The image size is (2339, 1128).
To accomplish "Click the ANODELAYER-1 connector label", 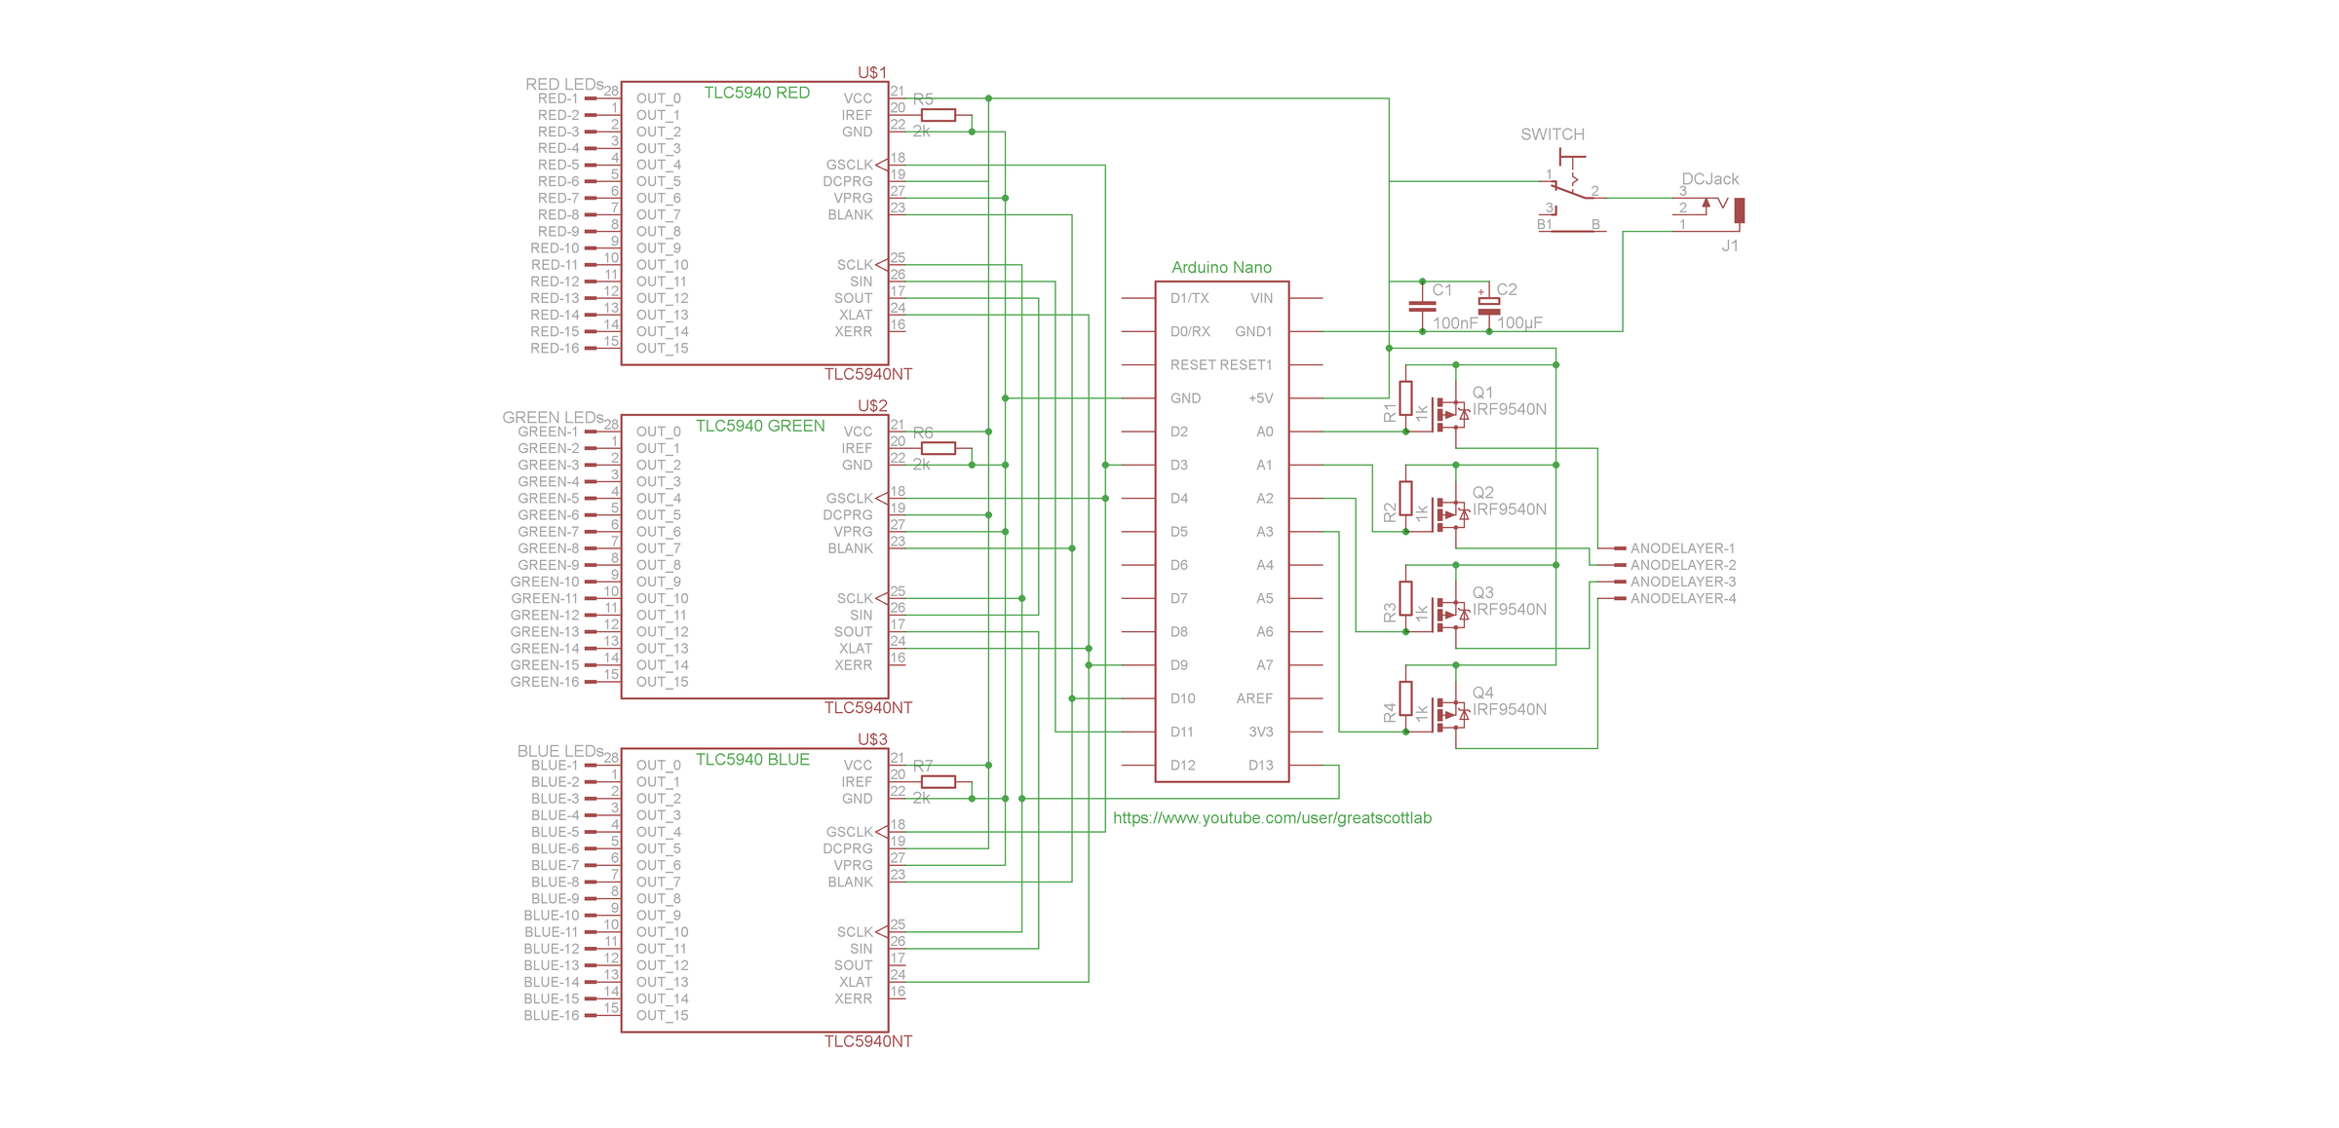I will (x=1682, y=548).
